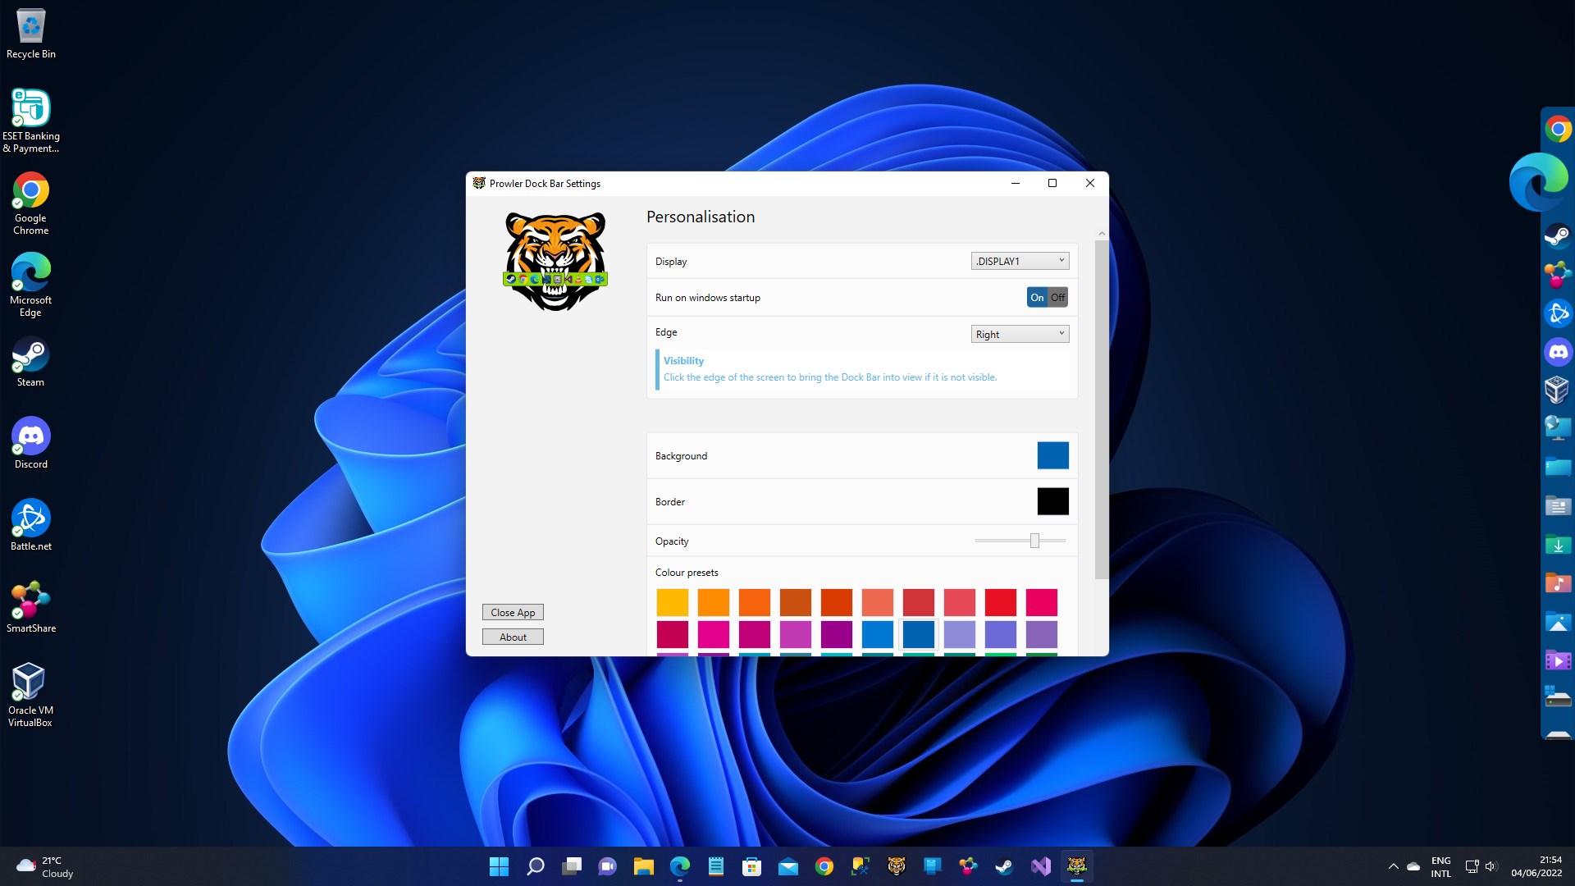Open Discord in the right dock bar
This screenshot has width=1575, height=886.
(1558, 353)
